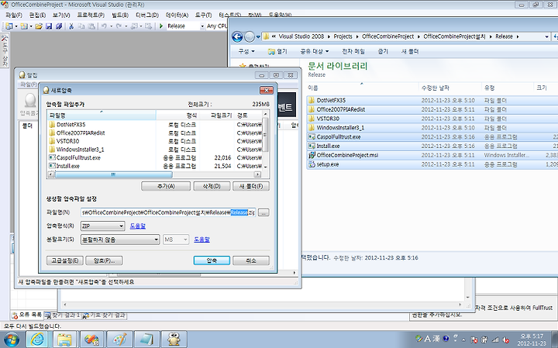This screenshot has height=348, width=558.
Task: Open New Project icon dropdown arrow
Action: pyautogui.click(x=15, y=26)
